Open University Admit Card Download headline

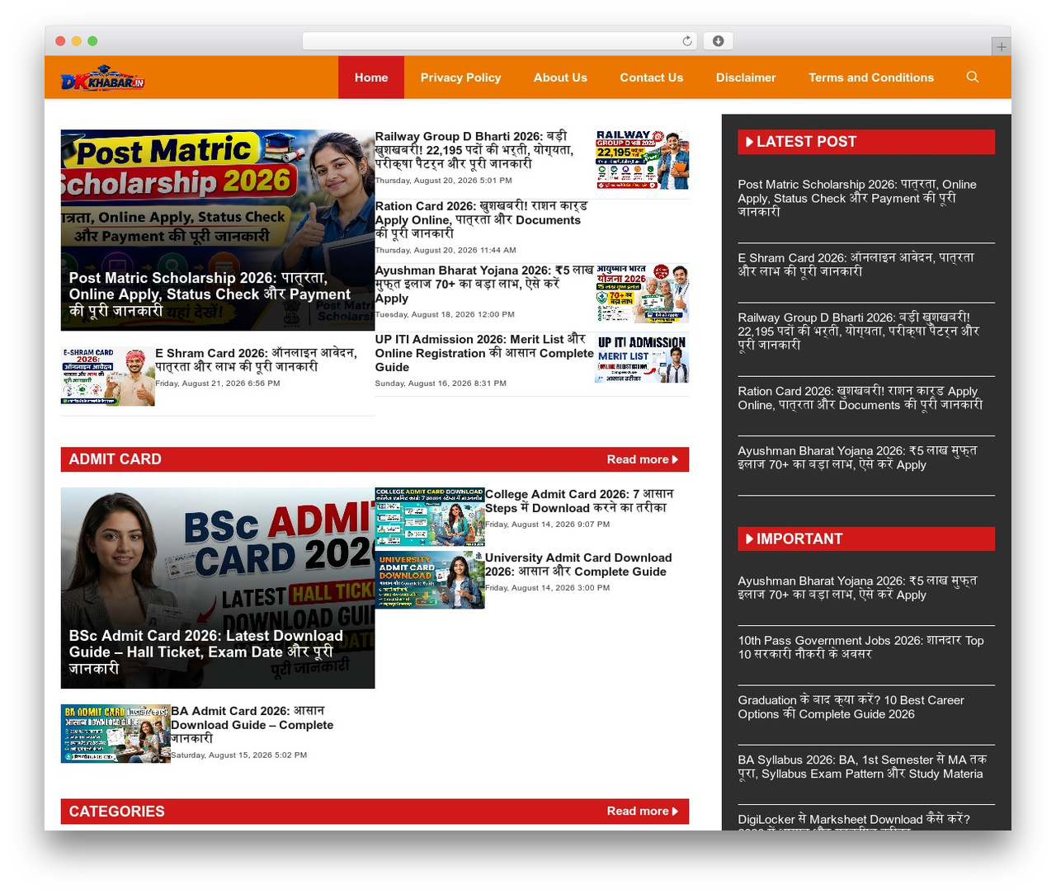pyautogui.click(x=578, y=565)
